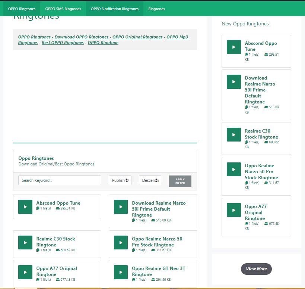Follow the Best OPPO Ringtones link

pos(63,43)
